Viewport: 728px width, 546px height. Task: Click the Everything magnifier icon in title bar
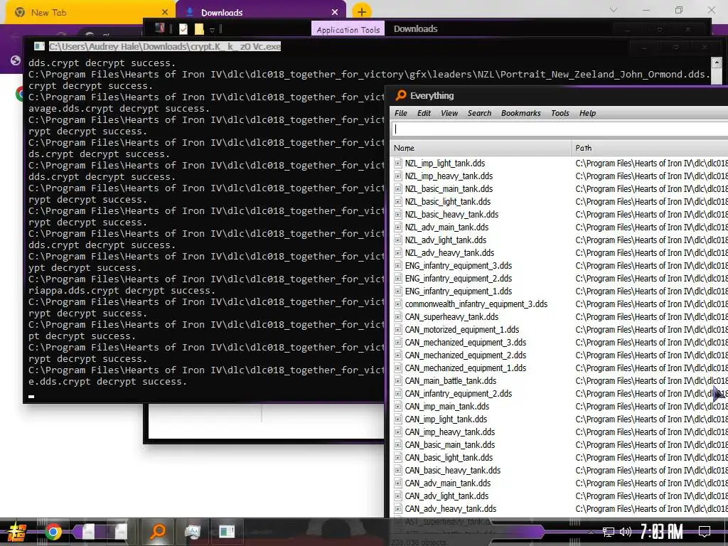(x=400, y=96)
